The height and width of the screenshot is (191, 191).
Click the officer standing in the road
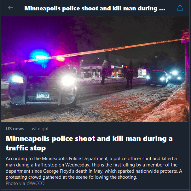click(x=130, y=79)
